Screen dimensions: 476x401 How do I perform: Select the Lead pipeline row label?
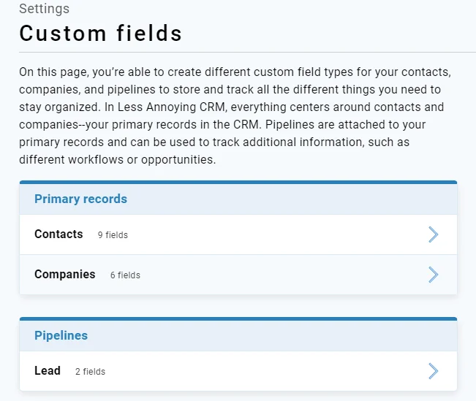[48, 370]
